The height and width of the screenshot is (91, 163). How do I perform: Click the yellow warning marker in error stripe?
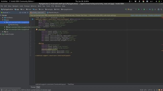point(162,51)
